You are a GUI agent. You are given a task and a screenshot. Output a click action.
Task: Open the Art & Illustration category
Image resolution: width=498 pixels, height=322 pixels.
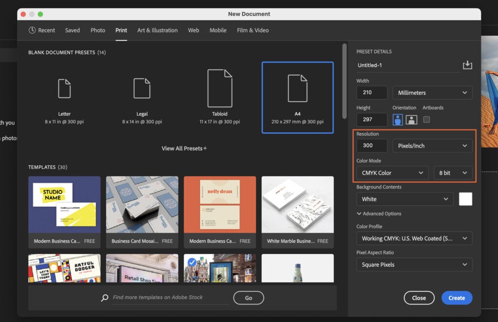(x=157, y=30)
